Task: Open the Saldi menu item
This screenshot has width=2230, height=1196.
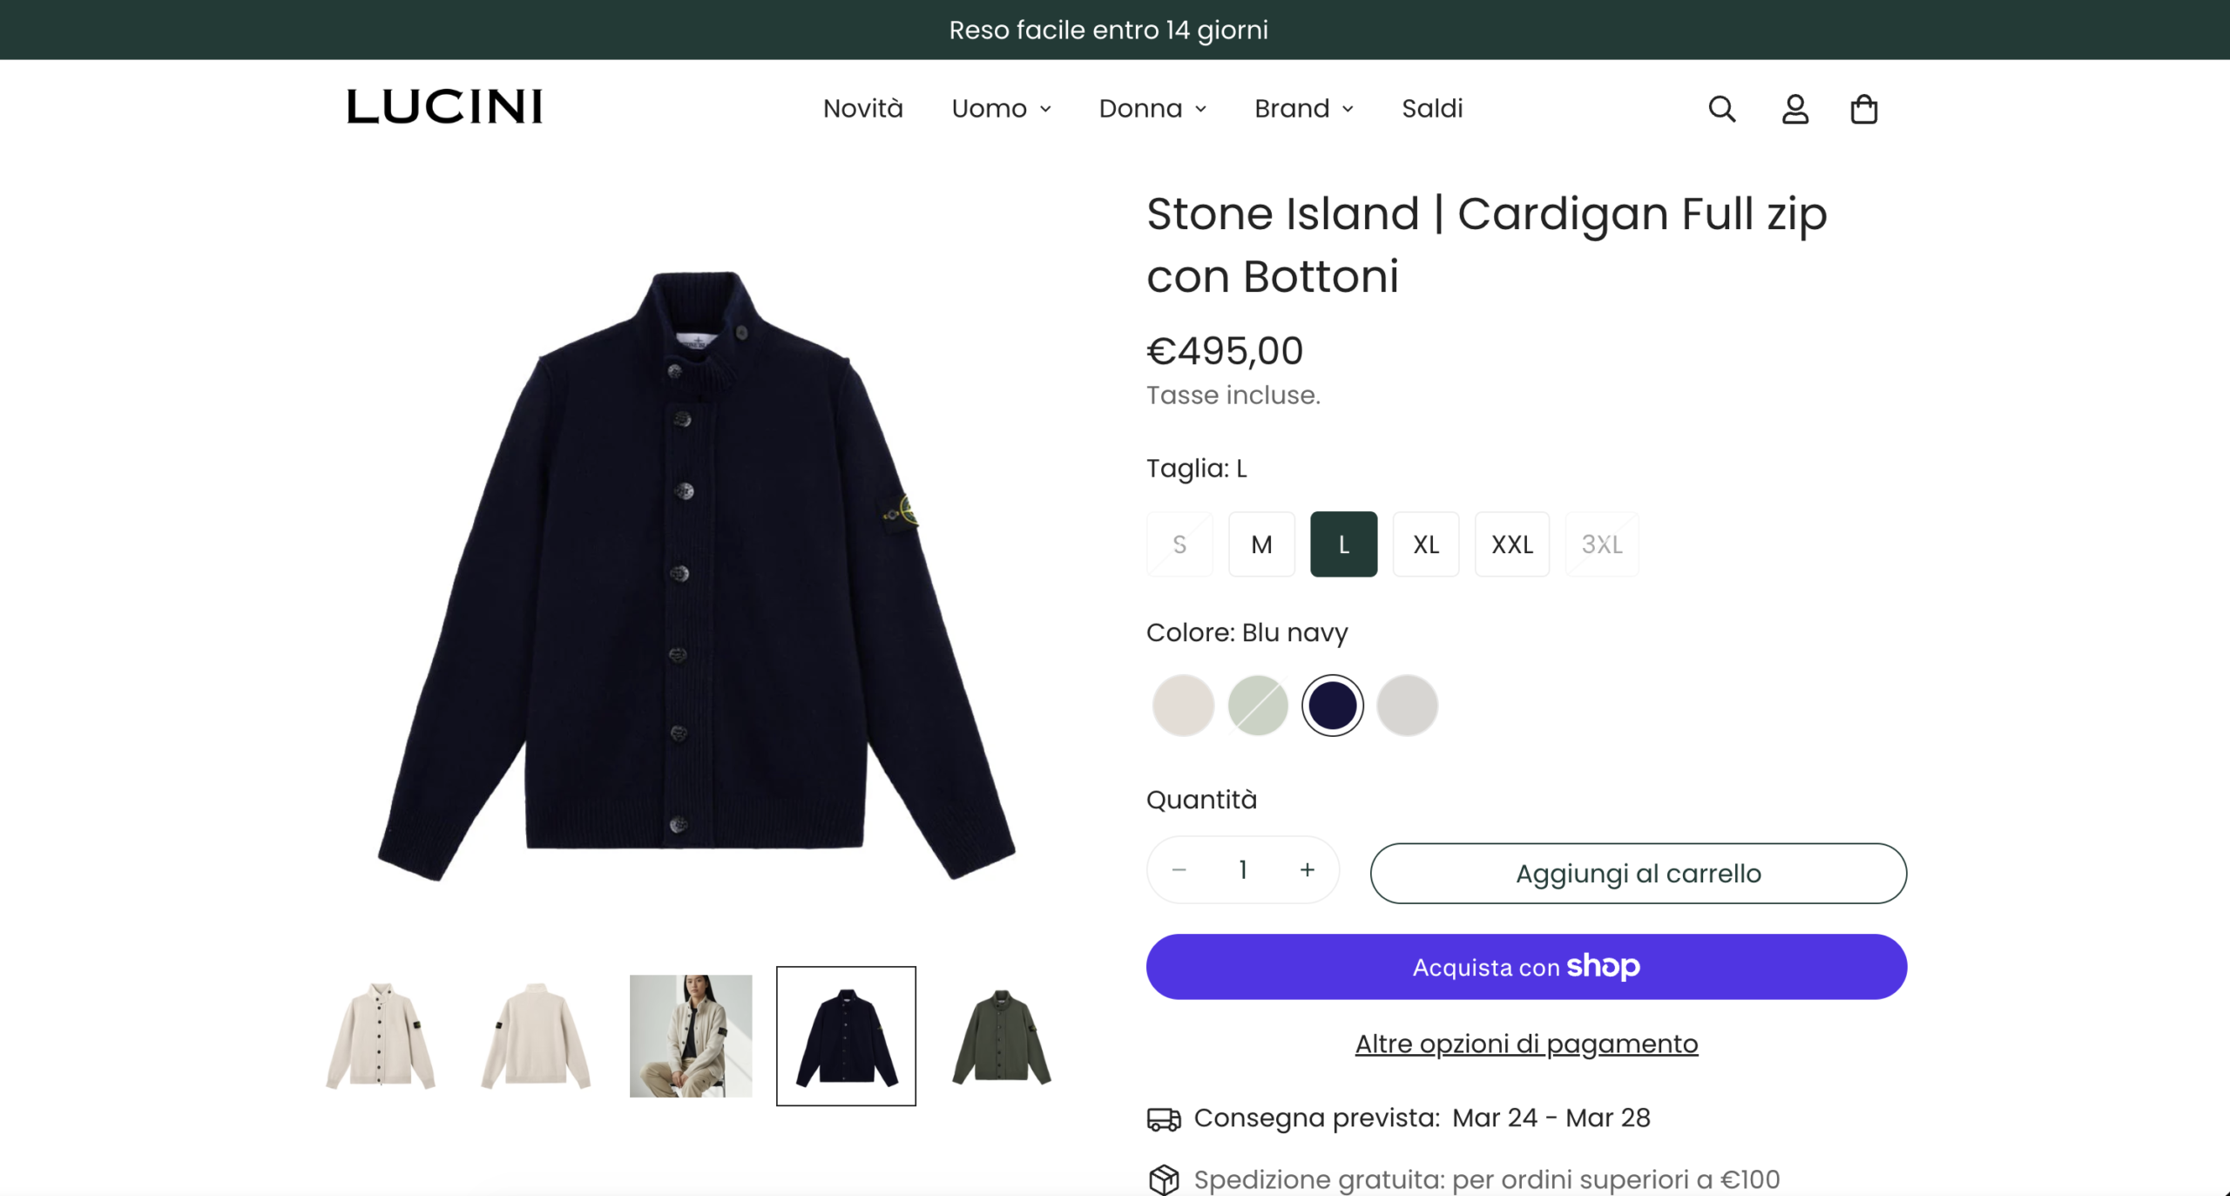Action: coord(1432,109)
